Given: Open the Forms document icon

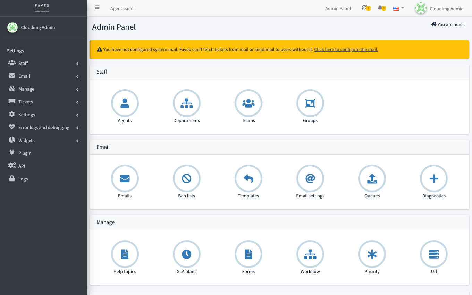Looking at the screenshot, I should pos(248,254).
